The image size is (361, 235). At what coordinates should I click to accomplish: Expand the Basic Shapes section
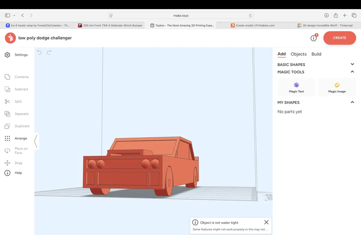352,64
